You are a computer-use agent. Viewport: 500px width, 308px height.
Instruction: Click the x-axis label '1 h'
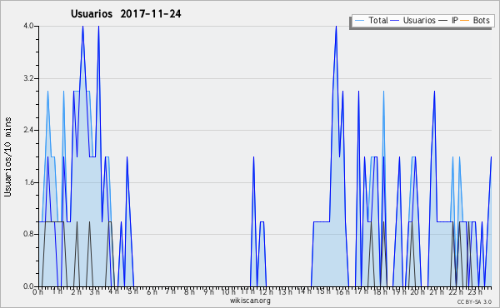[57, 291]
